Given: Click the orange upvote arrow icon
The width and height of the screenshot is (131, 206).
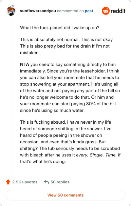Looking at the screenshot, I should pos(8,182).
